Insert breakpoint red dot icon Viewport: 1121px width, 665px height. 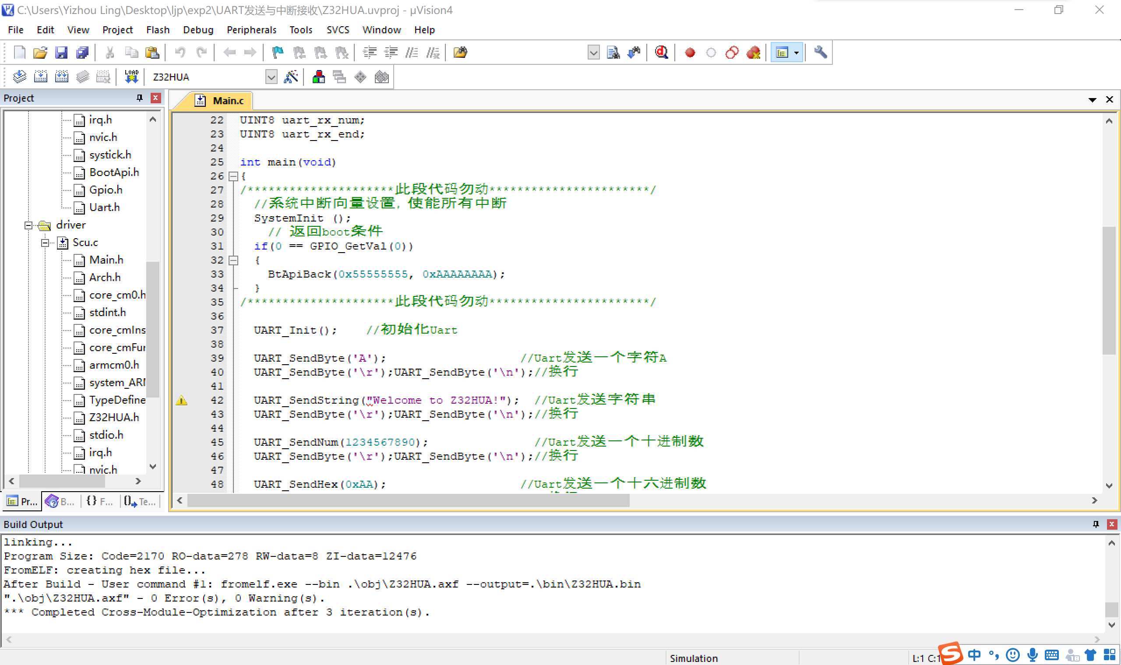pos(690,53)
